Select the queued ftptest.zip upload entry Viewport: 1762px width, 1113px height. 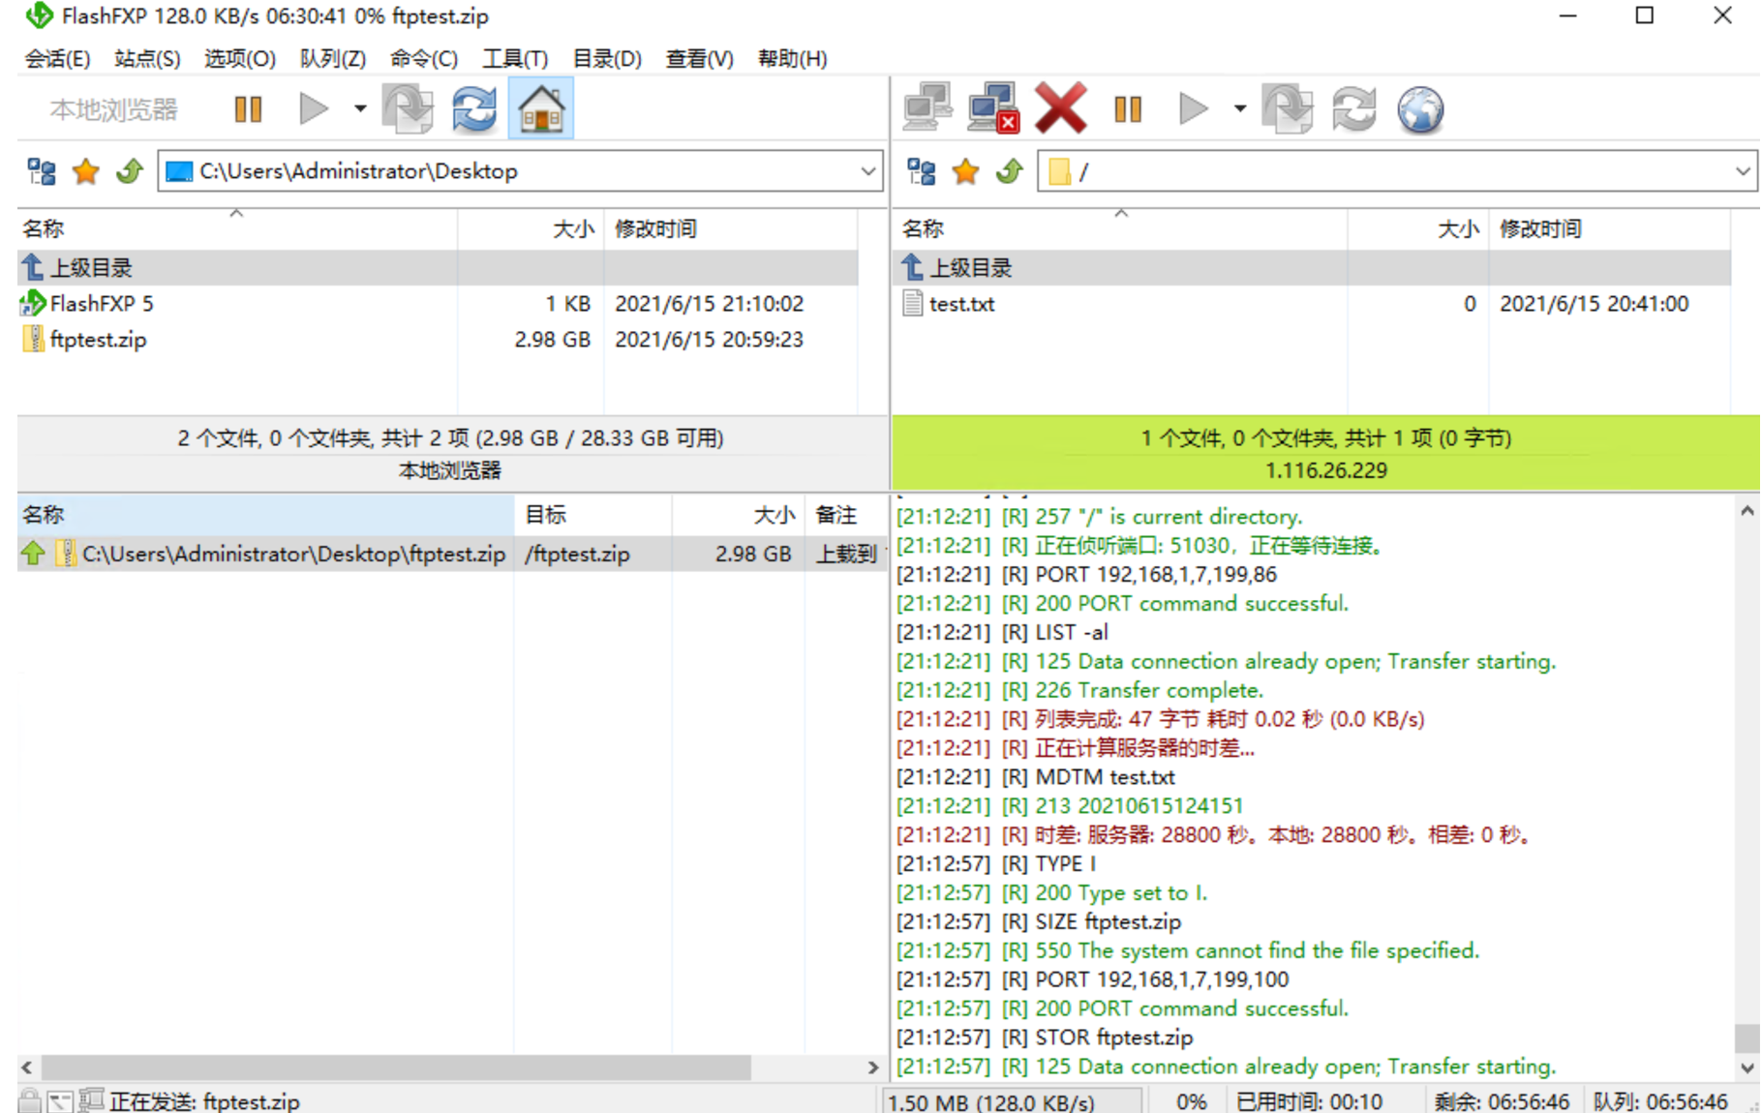point(452,554)
